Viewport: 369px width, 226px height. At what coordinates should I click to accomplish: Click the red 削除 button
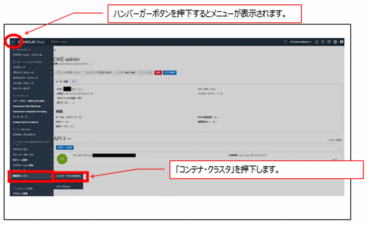pos(158,73)
